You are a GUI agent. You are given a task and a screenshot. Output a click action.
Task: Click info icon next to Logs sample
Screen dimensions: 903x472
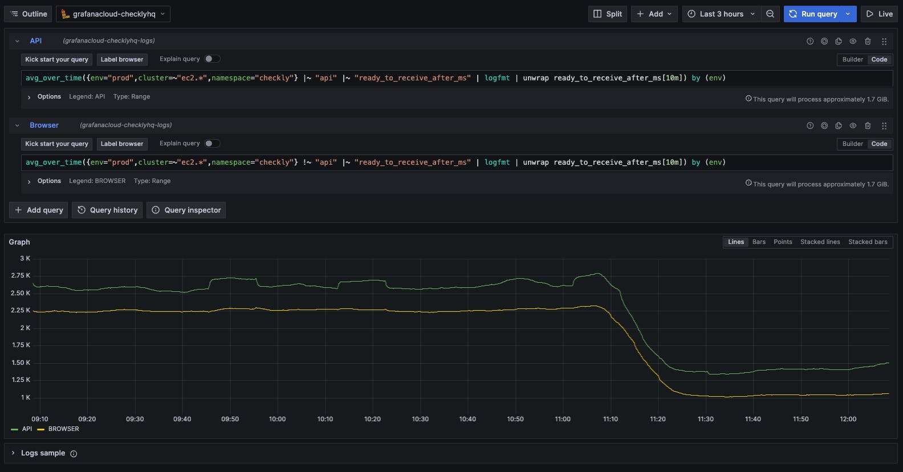[74, 454]
